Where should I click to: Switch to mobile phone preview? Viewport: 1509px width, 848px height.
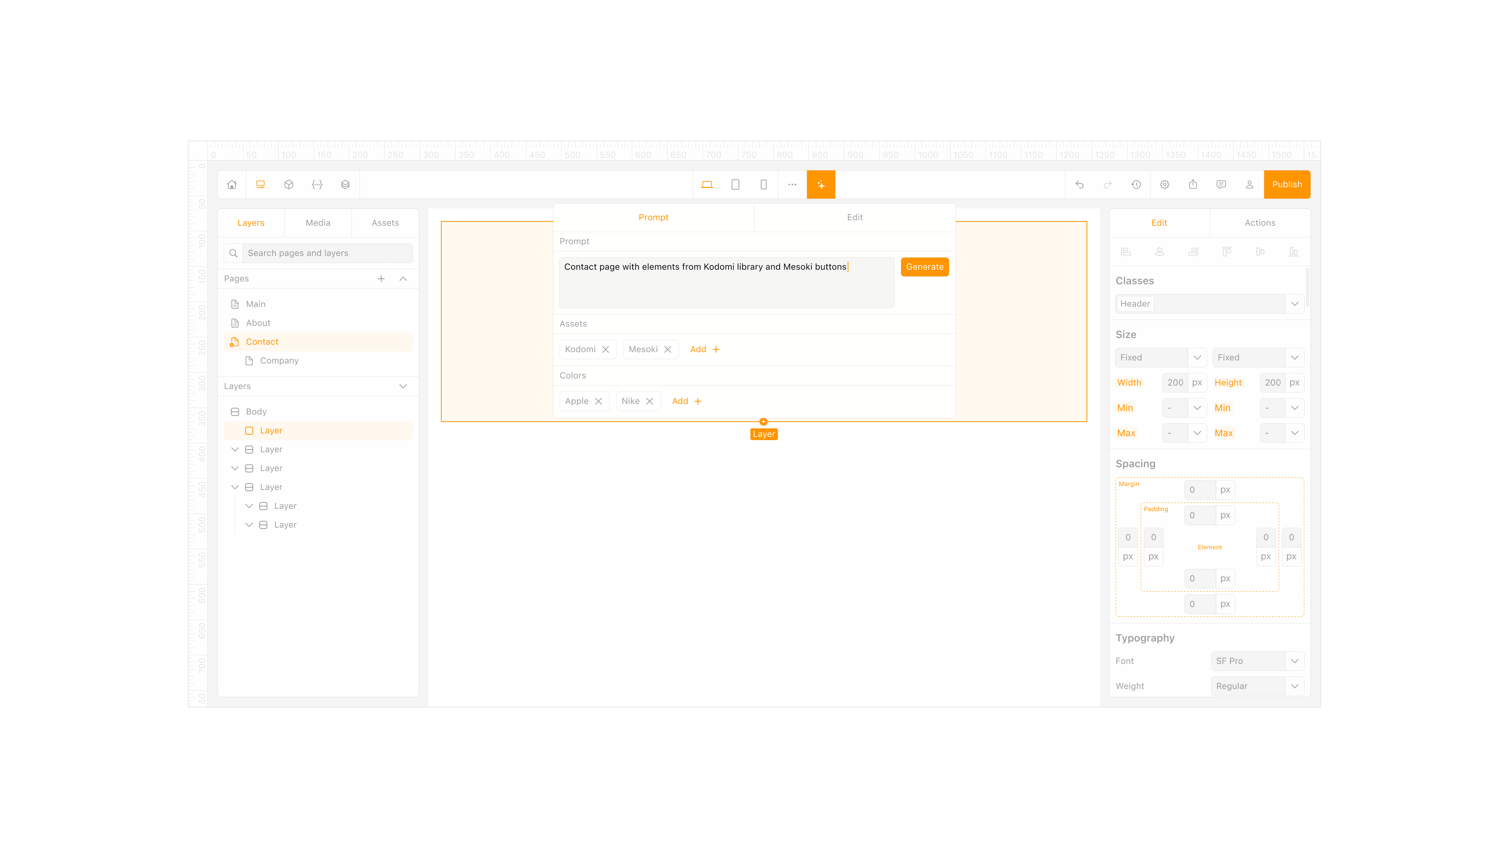(763, 185)
